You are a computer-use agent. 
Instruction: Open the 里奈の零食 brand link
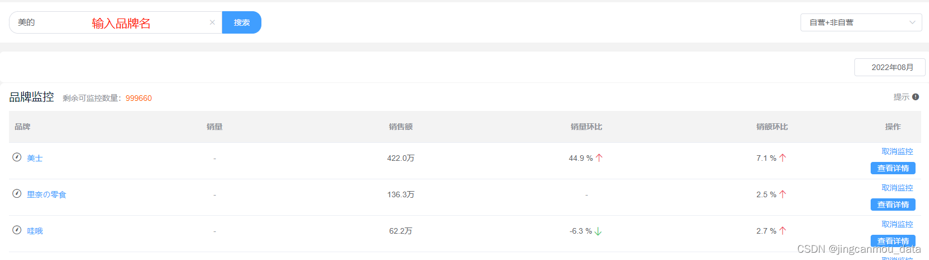[47, 194]
